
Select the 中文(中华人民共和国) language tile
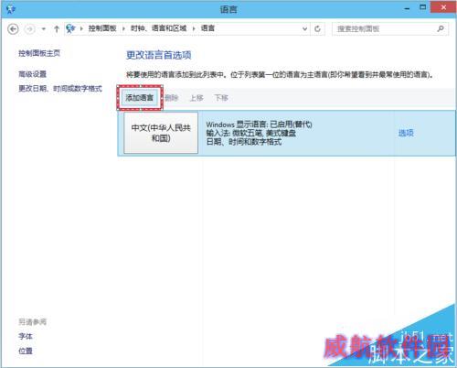pos(161,133)
